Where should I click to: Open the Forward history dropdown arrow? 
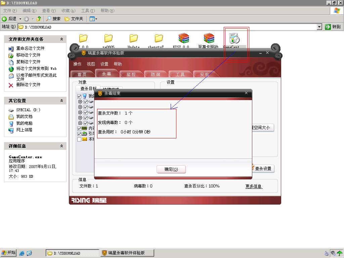click(33, 19)
